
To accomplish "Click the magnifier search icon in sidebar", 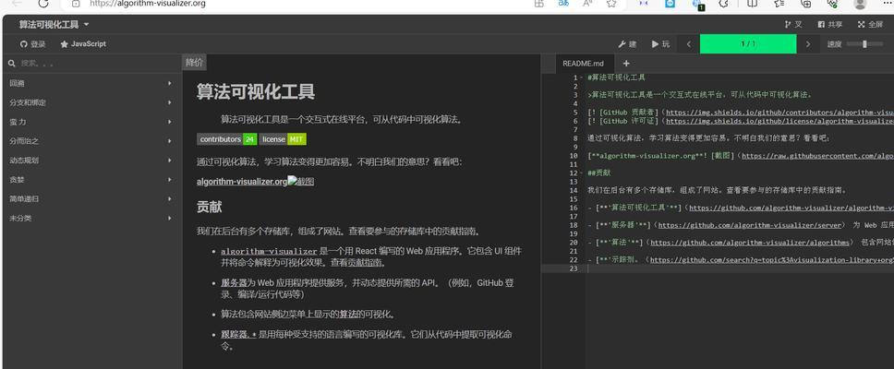I will pyautogui.click(x=11, y=64).
